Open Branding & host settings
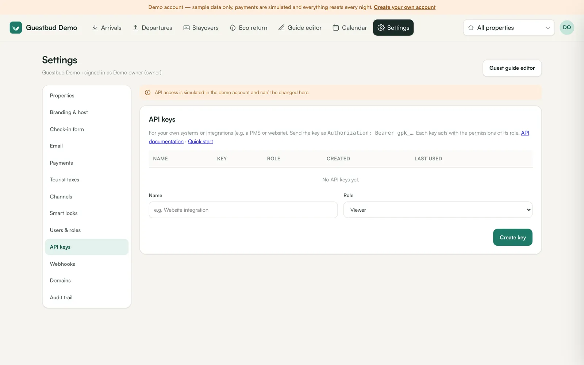The width and height of the screenshot is (584, 365). point(87,112)
